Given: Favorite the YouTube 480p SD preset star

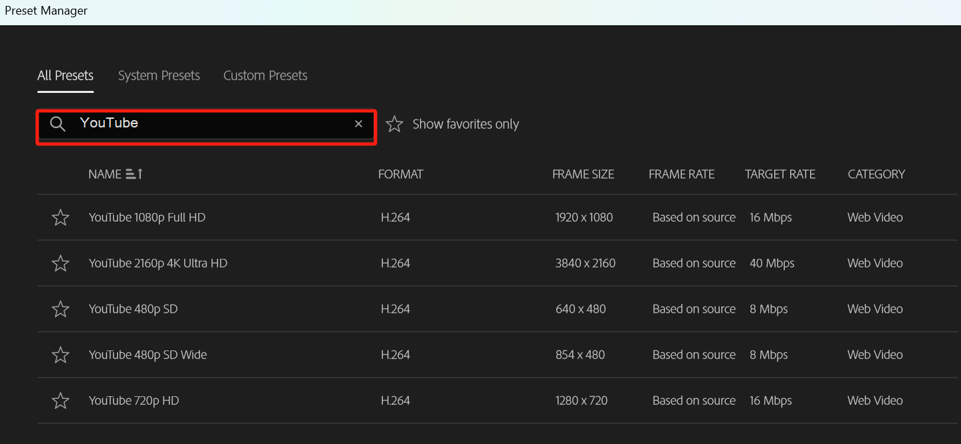Looking at the screenshot, I should [60, 309].
